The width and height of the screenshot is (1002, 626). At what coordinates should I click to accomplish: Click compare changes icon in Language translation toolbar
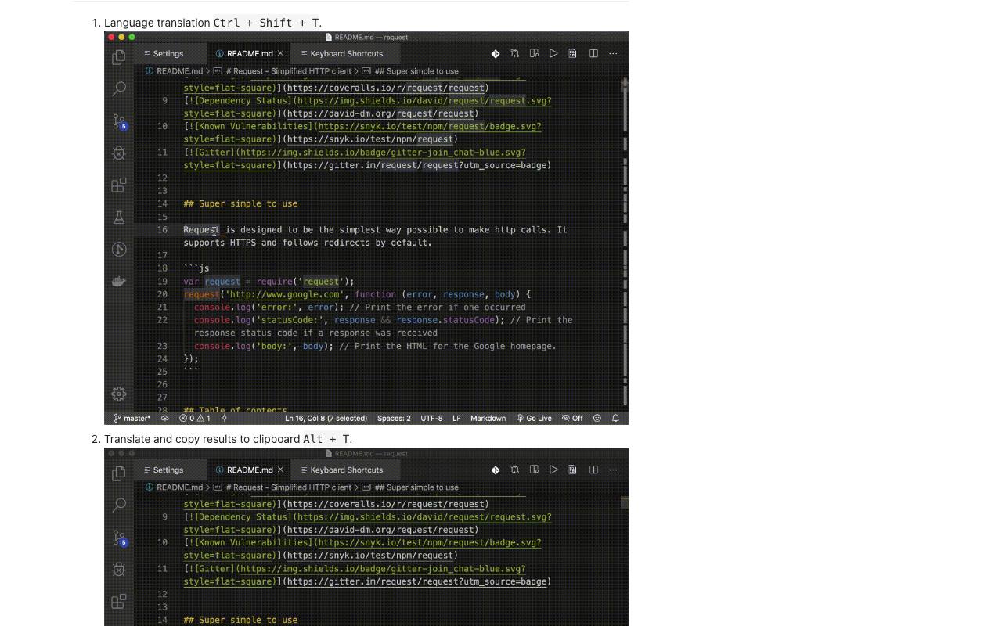click(x=515, y=53)
